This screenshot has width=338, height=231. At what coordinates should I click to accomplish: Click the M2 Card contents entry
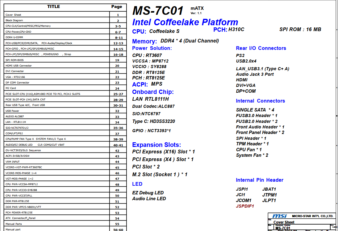pyautogui.click(x=11, y=88)
